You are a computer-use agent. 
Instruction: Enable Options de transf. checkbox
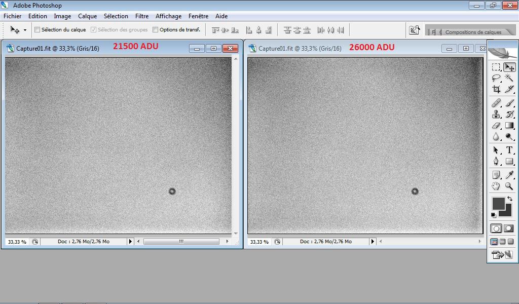(x=155, y=30)
